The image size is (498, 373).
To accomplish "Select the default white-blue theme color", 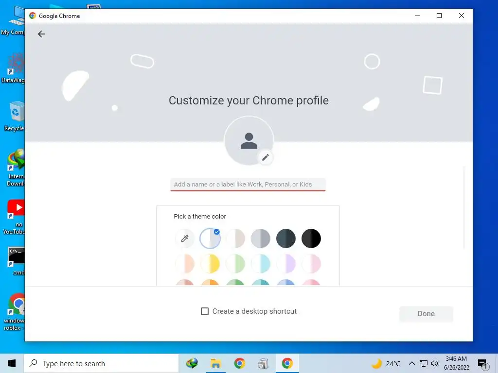I will coord(210,238).
